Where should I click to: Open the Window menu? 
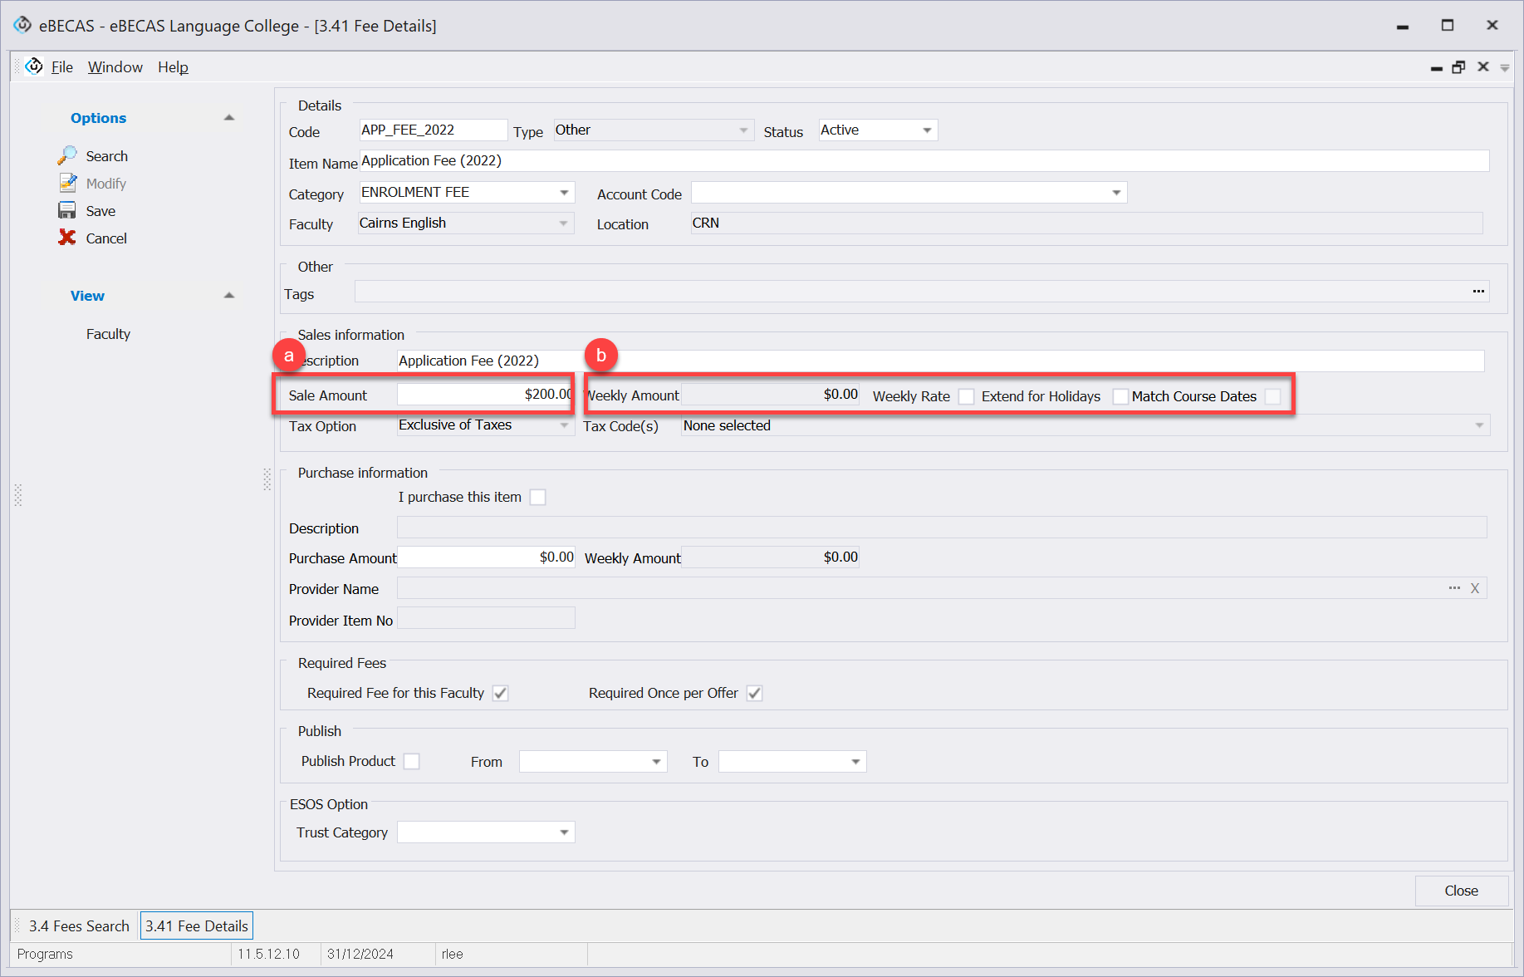(115, 67)
